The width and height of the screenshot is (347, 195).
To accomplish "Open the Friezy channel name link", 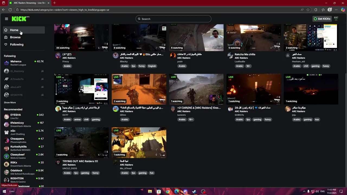I will (66, 61).
